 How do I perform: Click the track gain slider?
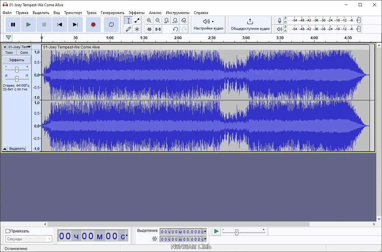pos(17,69)
